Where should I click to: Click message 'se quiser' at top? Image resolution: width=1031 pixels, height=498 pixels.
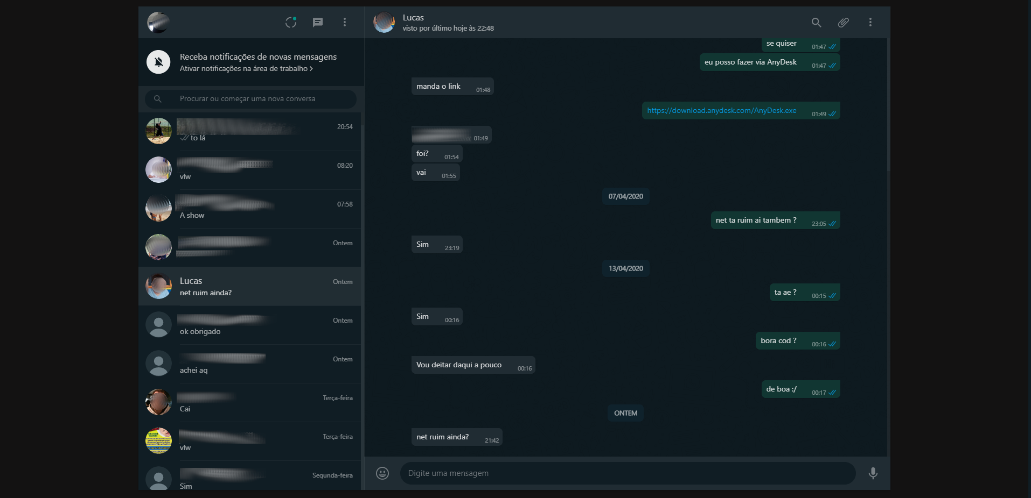[x=801, y=44]
